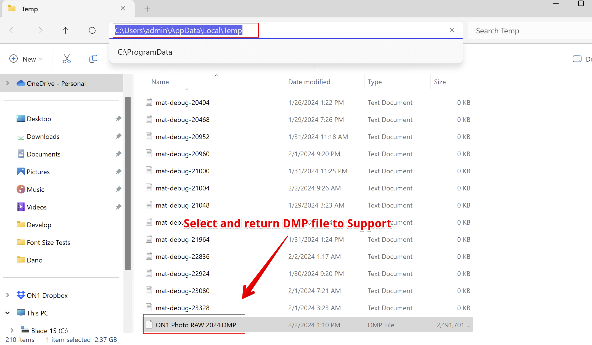The height and width of the screenshot is (345, 592).
Task: Open the Dano folder in sidebar
Action: coord(35,260)
